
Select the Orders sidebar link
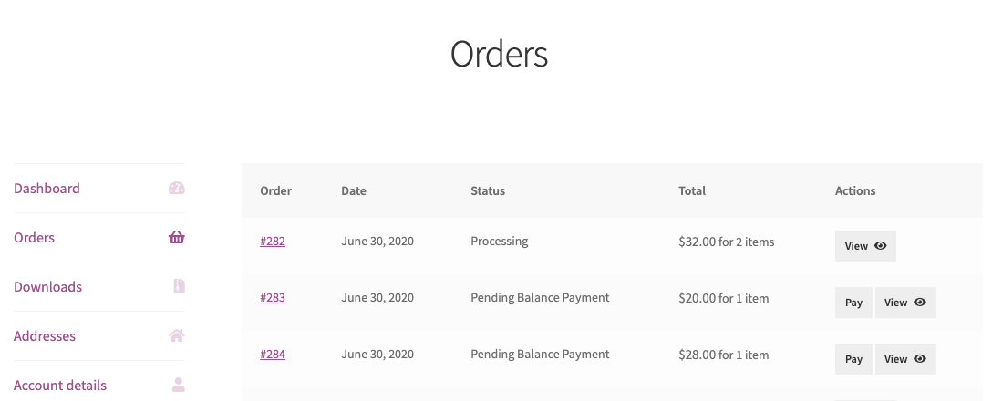point(34,237)
